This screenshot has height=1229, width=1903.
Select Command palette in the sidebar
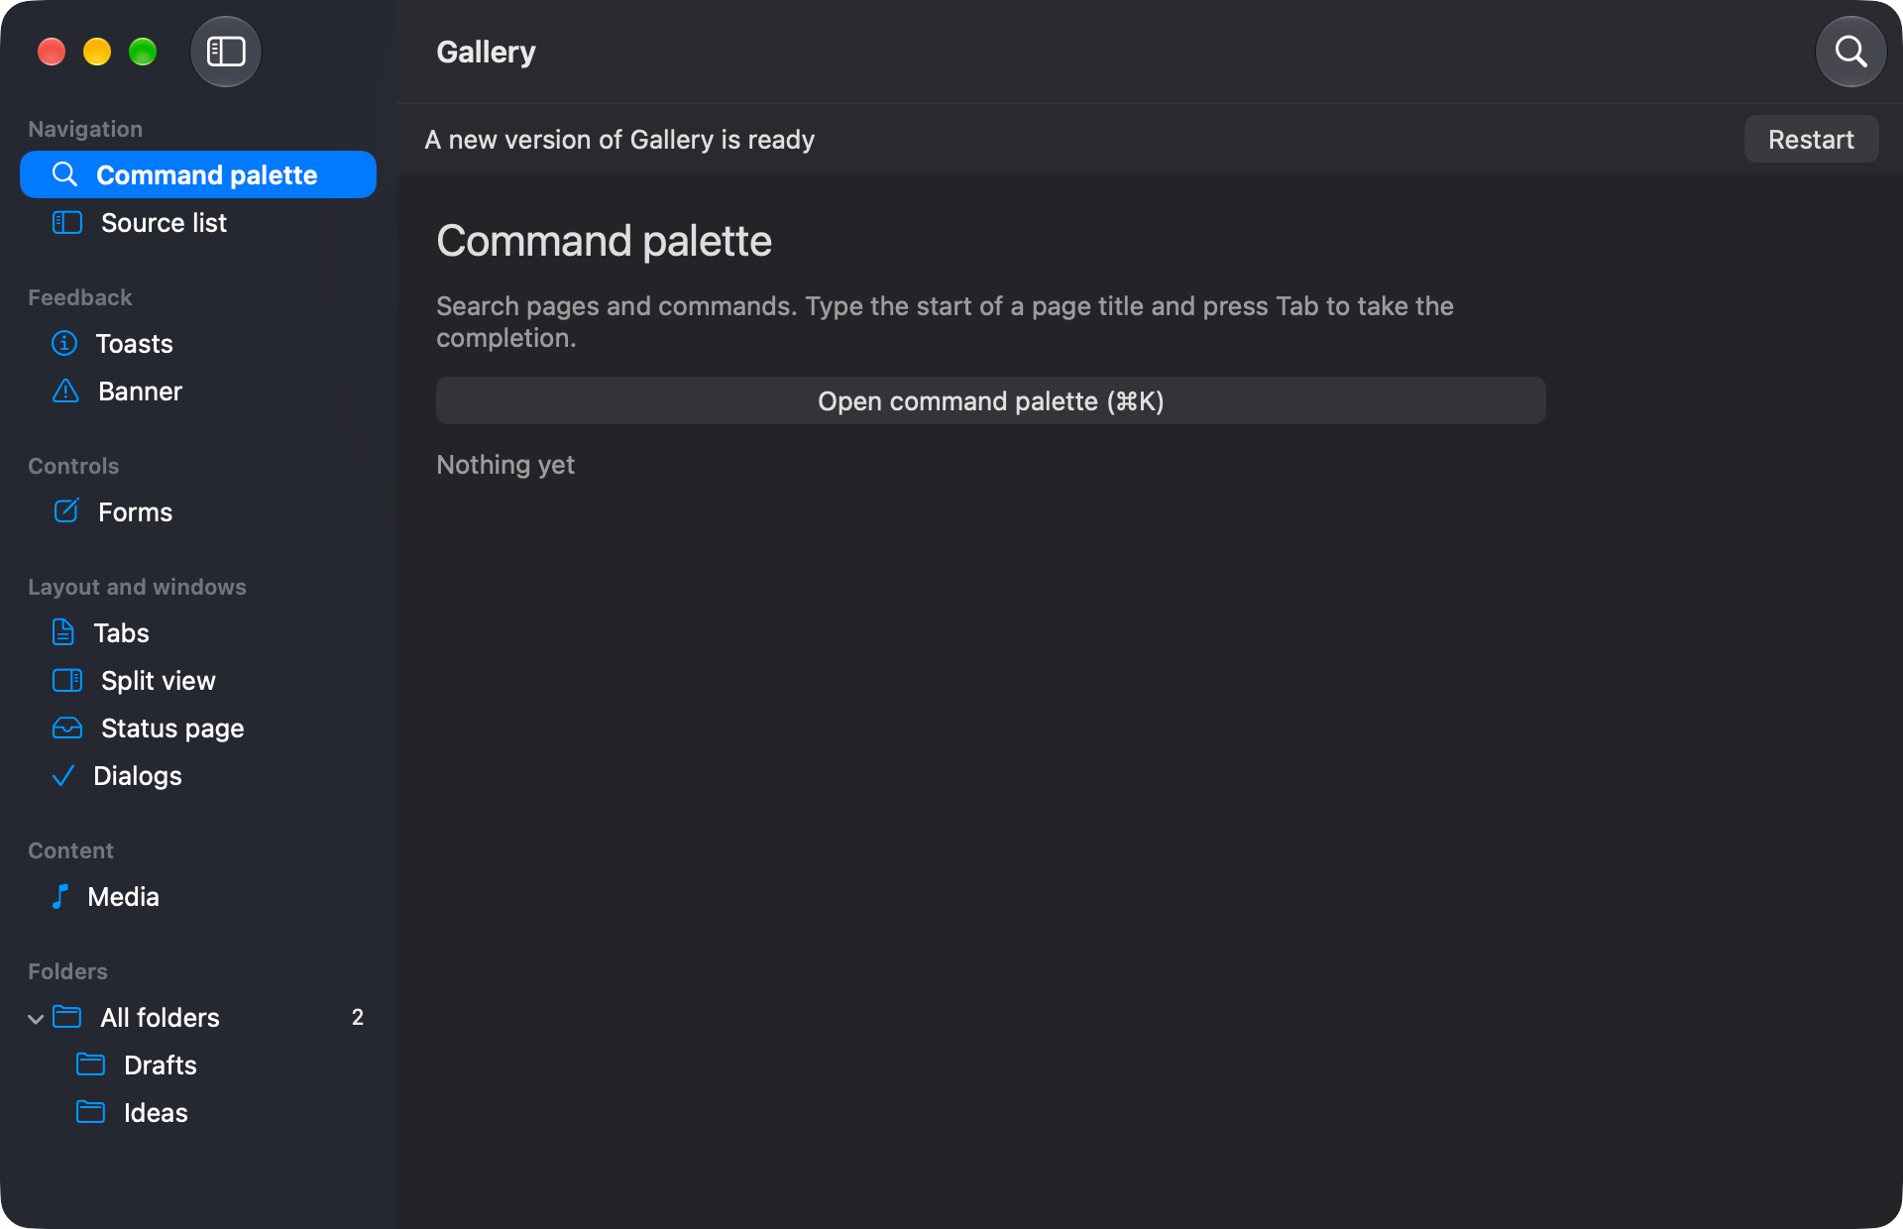point(198,174)
